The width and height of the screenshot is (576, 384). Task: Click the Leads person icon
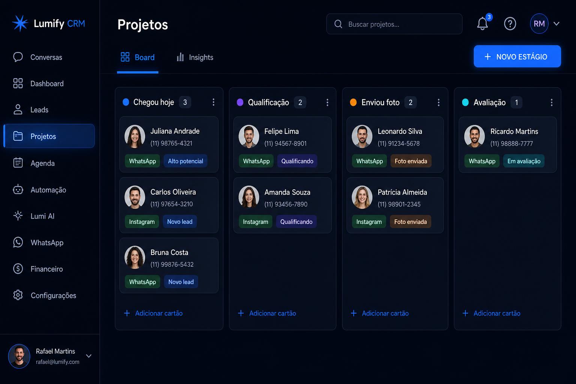[x=18, y=109]
